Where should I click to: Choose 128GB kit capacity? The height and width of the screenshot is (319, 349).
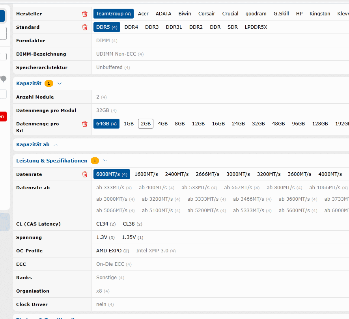coord(320,124)
